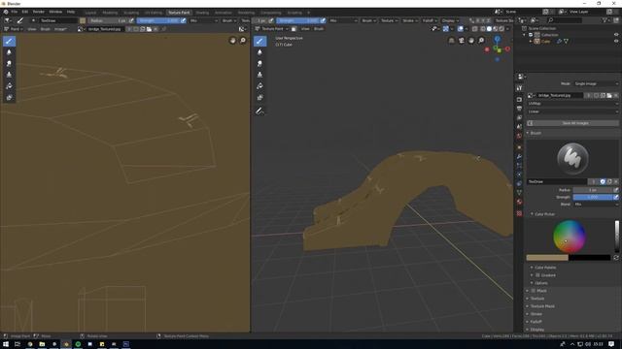Click the Blender logo menu icon
622x349 pixels.
point(6,12)
